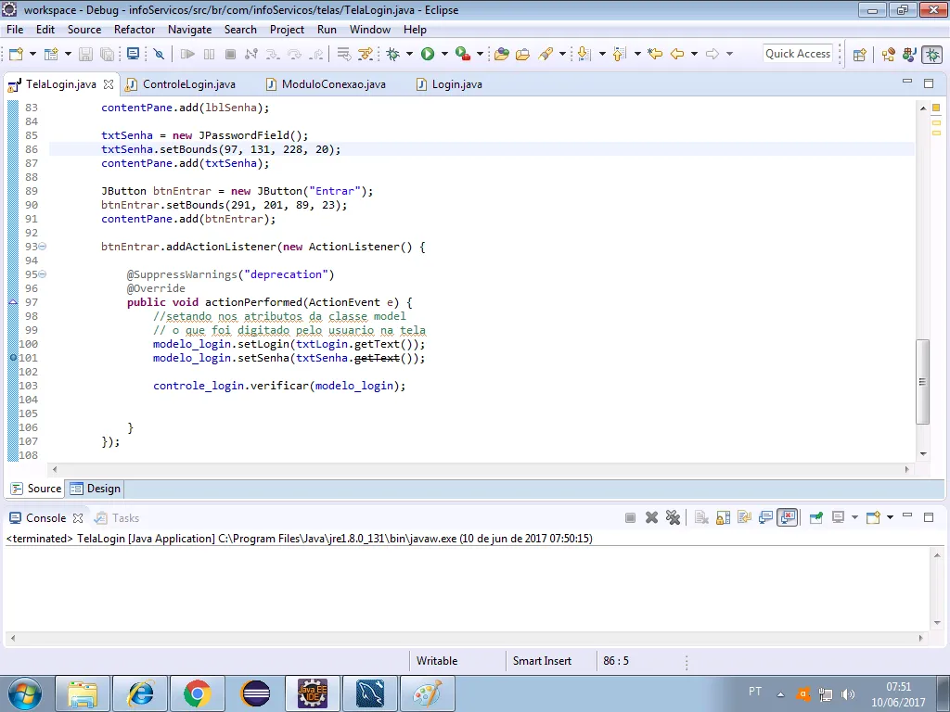This screenshot has height=712, width=950.
Task: Click the green Run button in toolbar
Action: tap(428, 55)
